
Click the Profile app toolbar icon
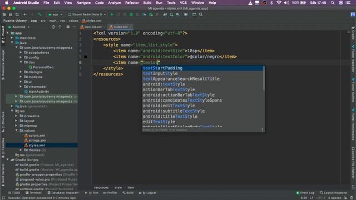click(x=144, y=14)
